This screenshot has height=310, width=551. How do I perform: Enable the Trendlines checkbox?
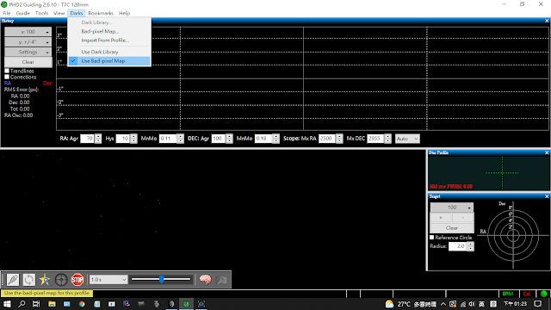[x=7, y=71]
